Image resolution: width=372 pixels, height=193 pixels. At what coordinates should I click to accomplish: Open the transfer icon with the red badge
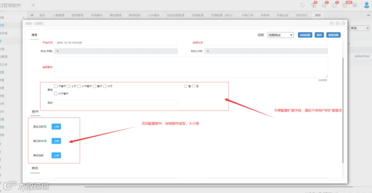tap(313, 5)
